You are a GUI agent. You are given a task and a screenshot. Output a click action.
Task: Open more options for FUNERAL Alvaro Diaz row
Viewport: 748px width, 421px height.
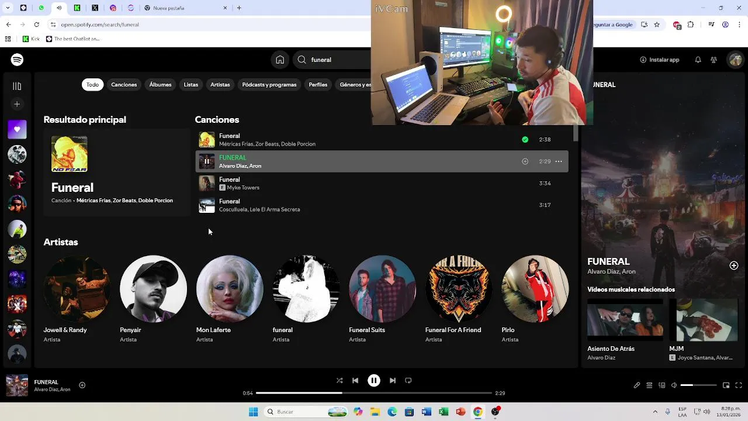click(559, 161)
